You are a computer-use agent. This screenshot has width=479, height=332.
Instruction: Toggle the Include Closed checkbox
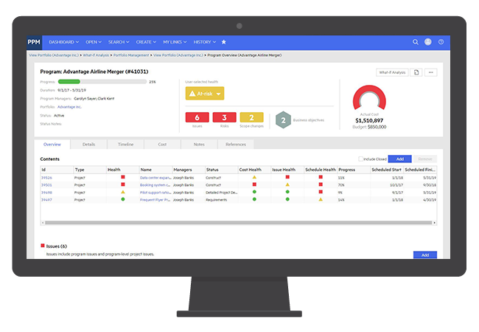point(361,159)
